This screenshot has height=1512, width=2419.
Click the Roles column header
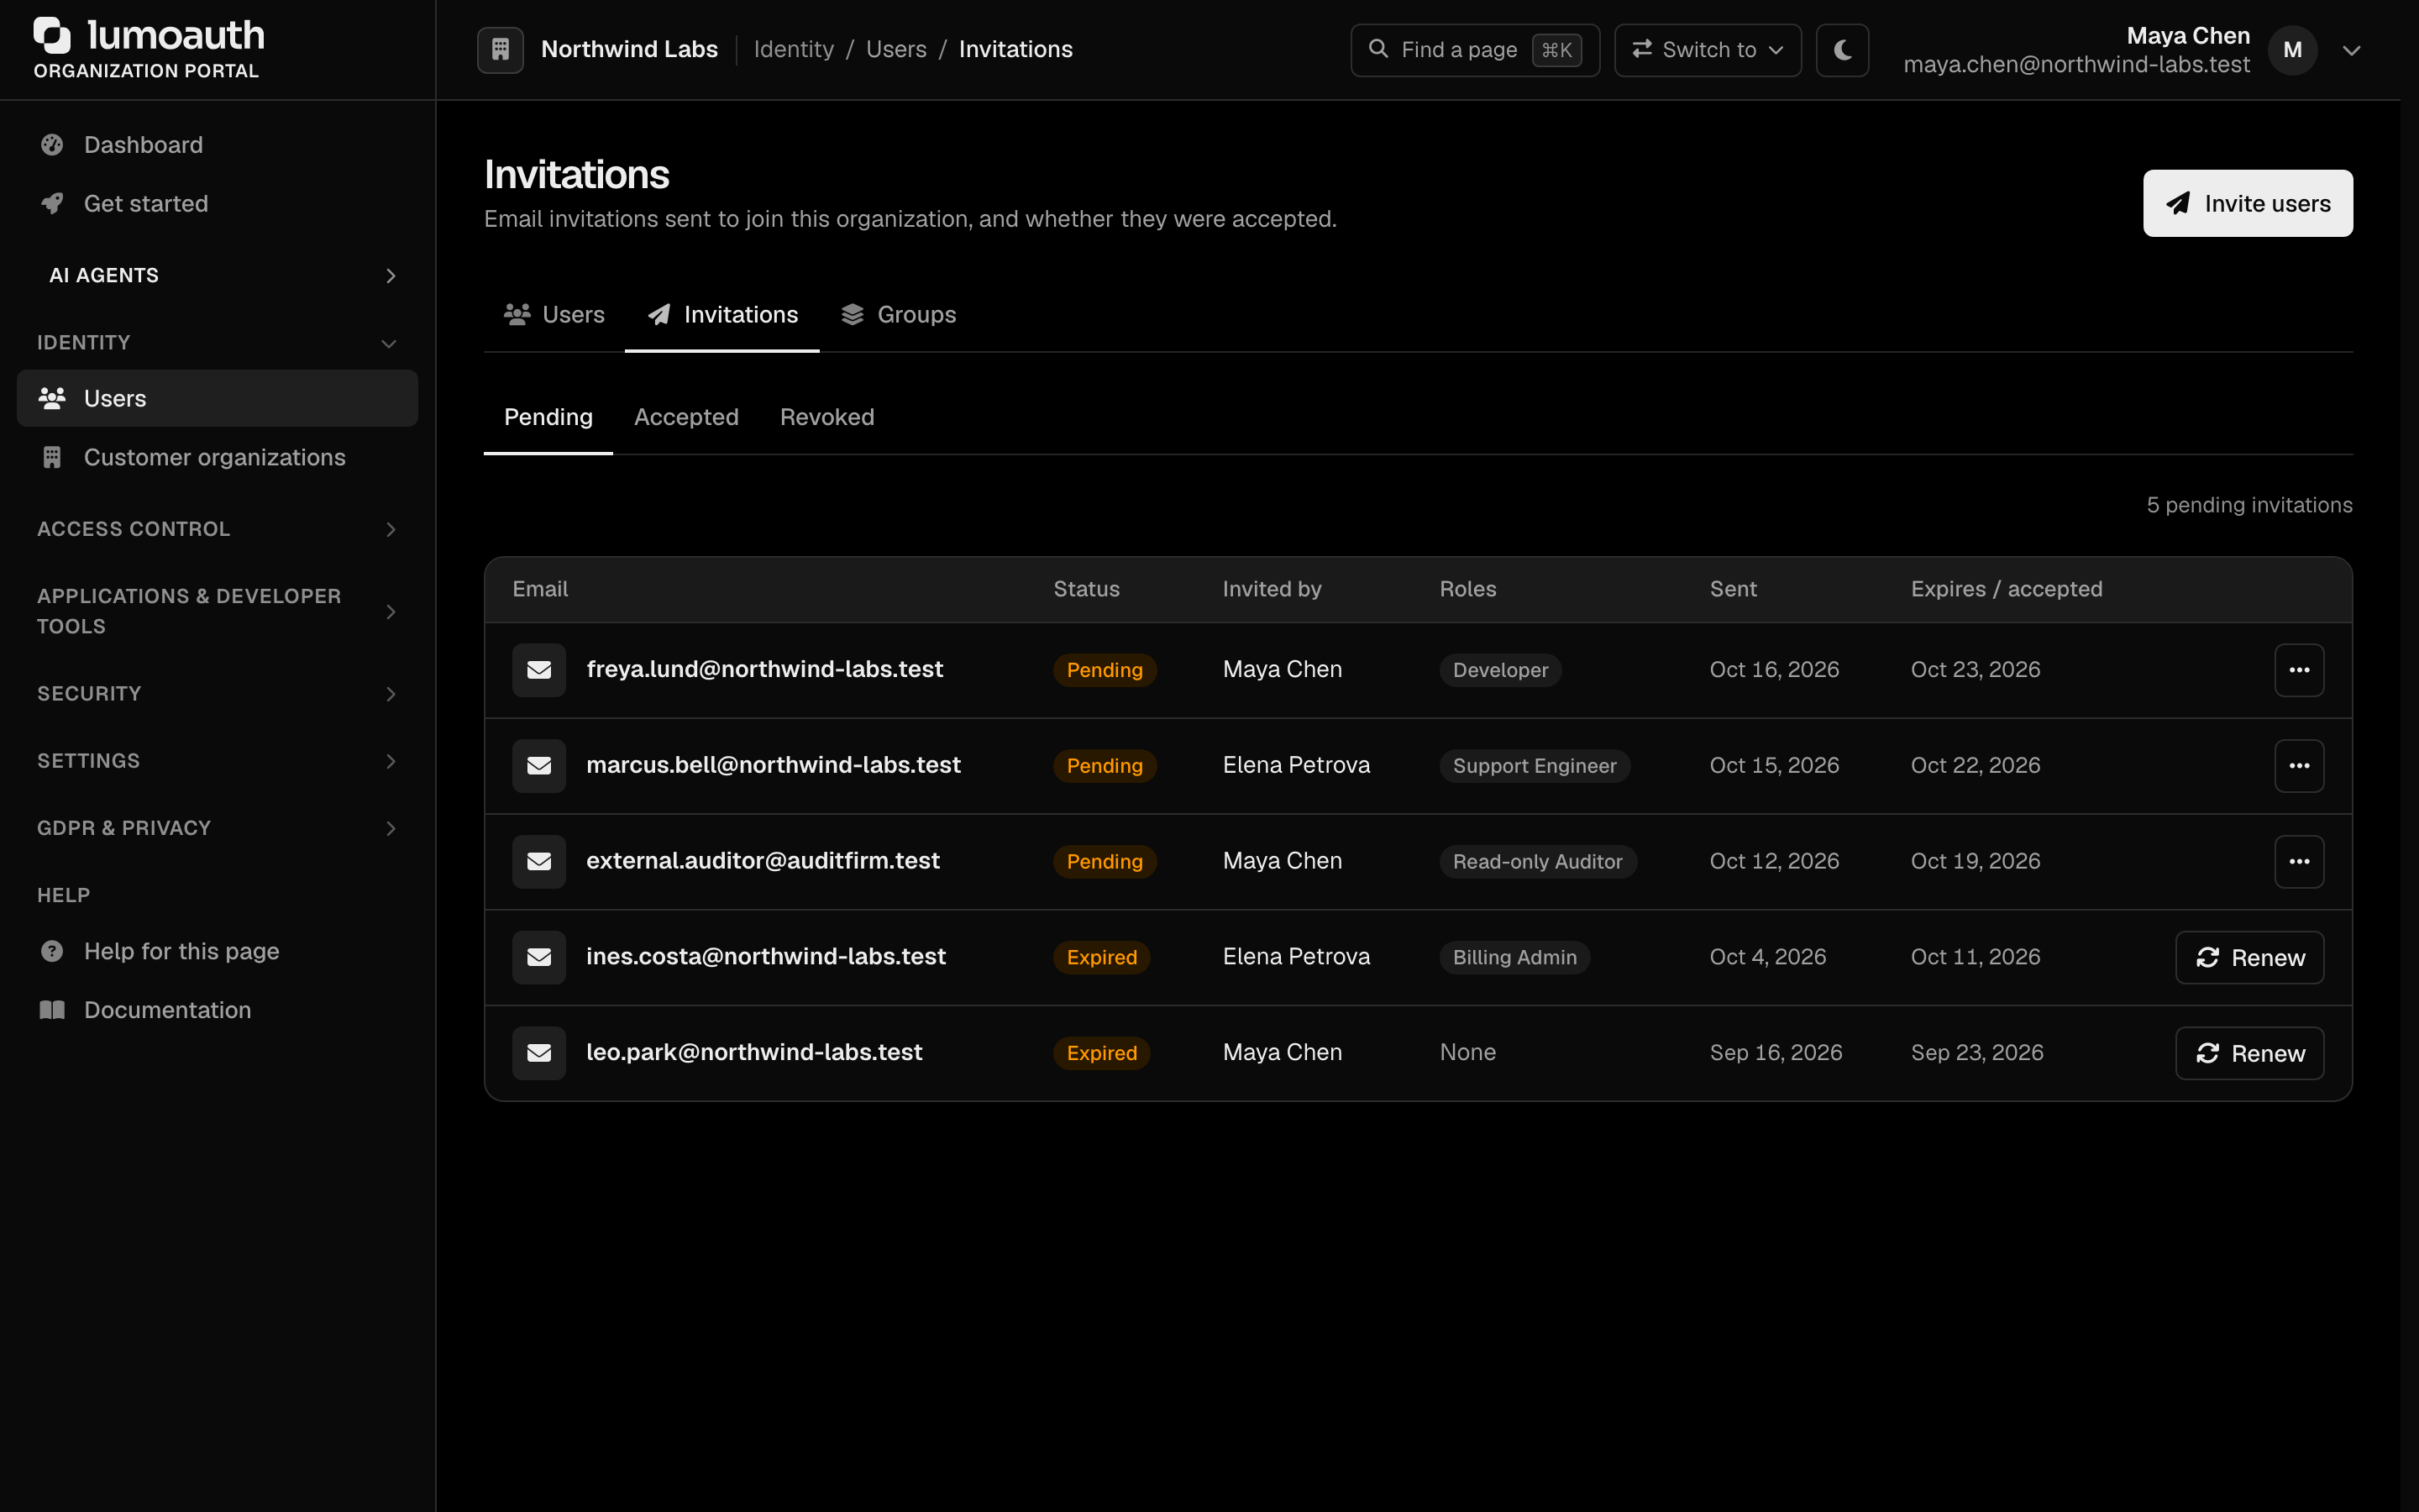click(1467, 589)
